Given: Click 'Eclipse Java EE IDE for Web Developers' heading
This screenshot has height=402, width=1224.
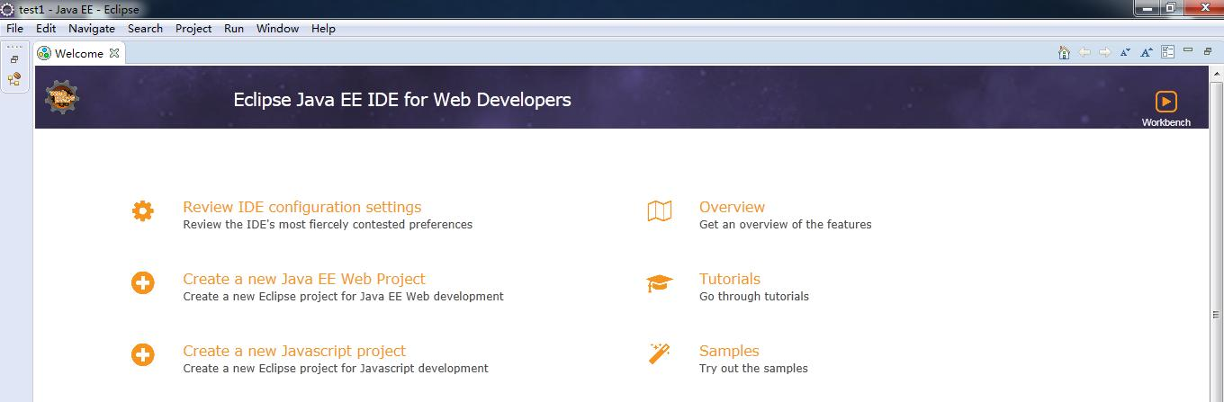Looking at the screenshot, I should coord(402,99).
